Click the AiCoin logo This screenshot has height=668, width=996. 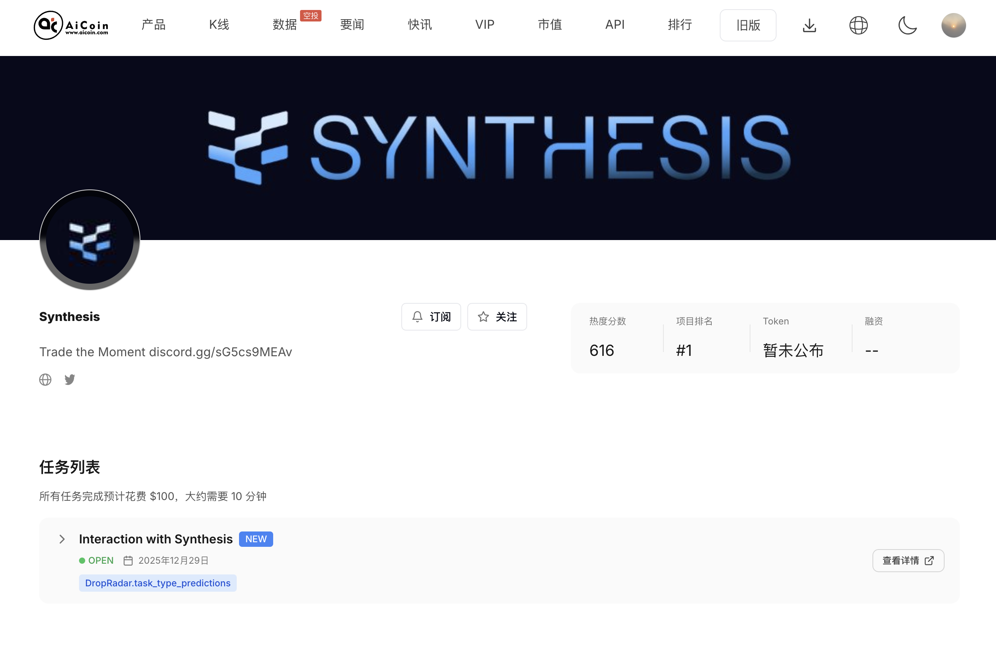pos(71,25)
